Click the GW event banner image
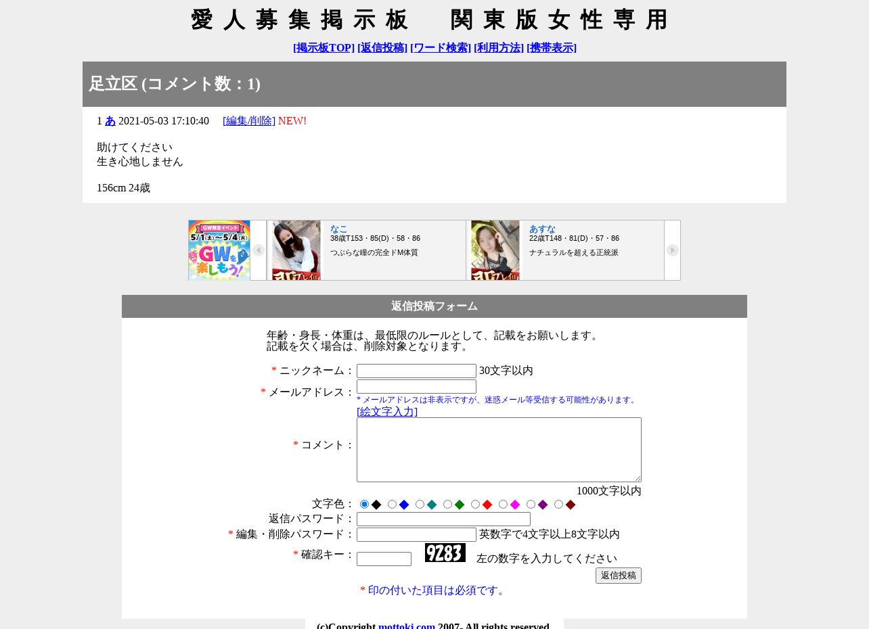This screenshot has height=629, width=869. [219, 250]
